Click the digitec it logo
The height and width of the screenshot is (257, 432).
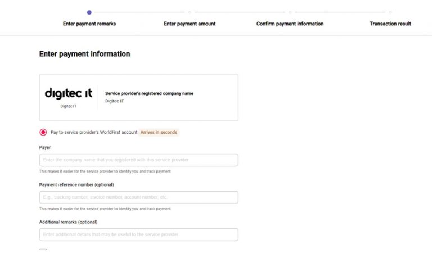(x=68, y=93)
